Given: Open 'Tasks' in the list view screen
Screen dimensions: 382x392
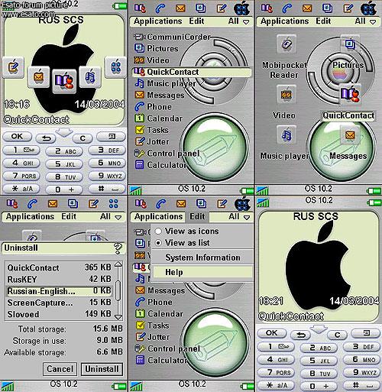Looking at the screenshot, I should pos(152,130).
